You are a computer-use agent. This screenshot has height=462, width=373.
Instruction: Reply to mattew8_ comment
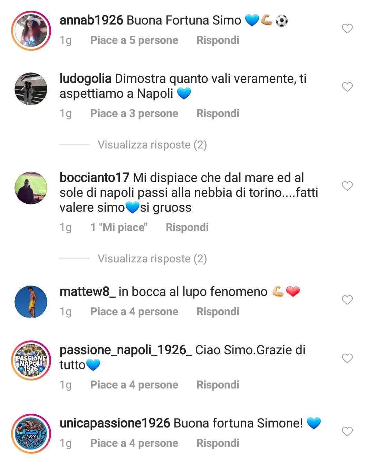(218, 311)
